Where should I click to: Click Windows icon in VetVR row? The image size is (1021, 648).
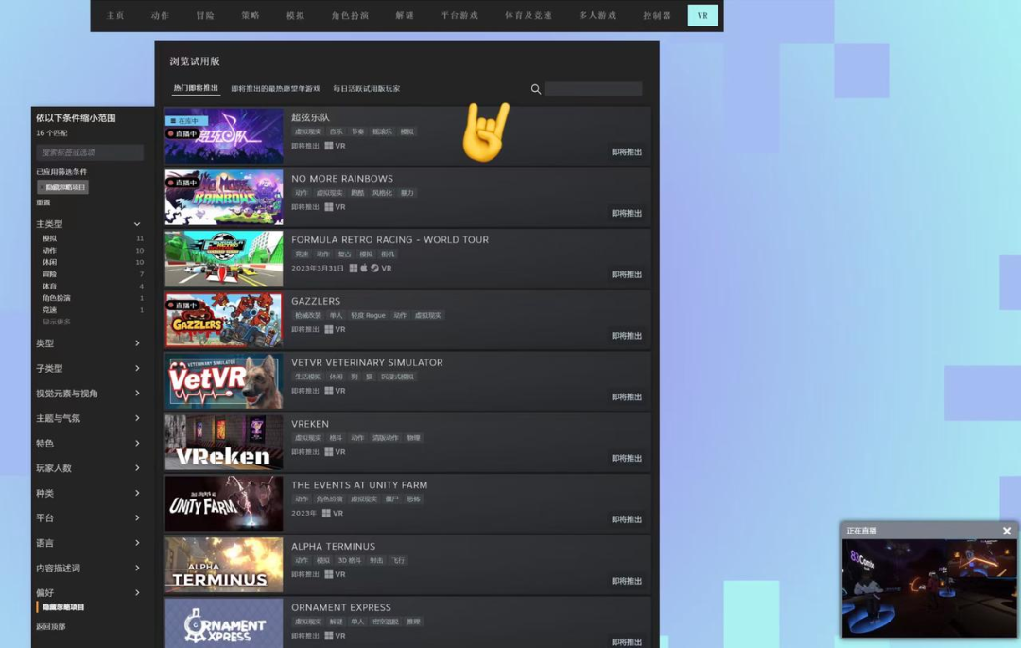tap(329, 391)
